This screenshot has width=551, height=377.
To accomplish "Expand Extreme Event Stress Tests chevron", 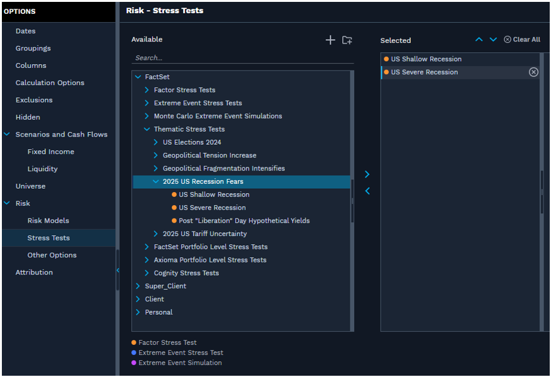I will [147, 103].
